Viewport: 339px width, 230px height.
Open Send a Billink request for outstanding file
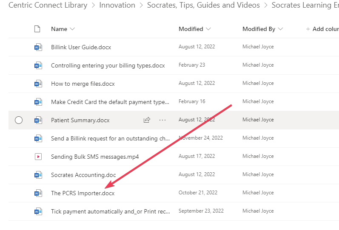pyautogui.click(x=110, y=138)
